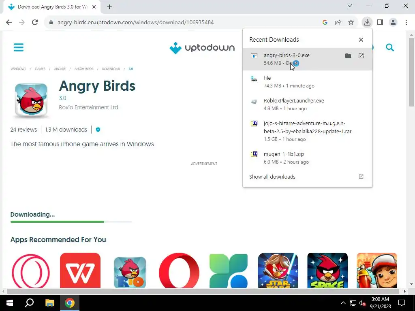Open Chrome profile avatar menu
This screenshot has width=415, height=311.
tap(393, 22)
